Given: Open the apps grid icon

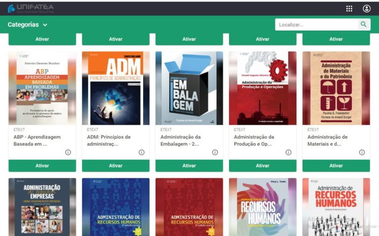Looking at the screenshot, I should [x=349, y=9].
